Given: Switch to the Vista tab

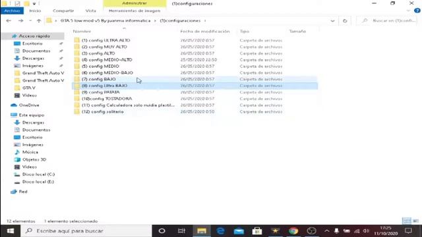Looking at the screenshot, I should coord(91,11).
